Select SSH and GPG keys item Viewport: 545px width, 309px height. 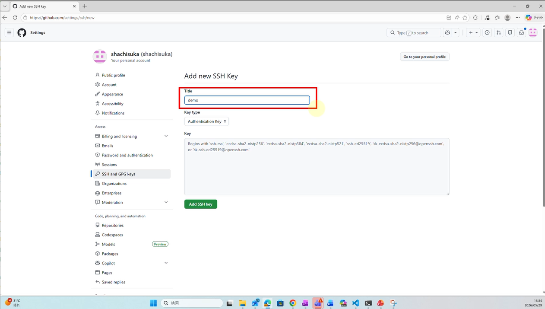132,174
